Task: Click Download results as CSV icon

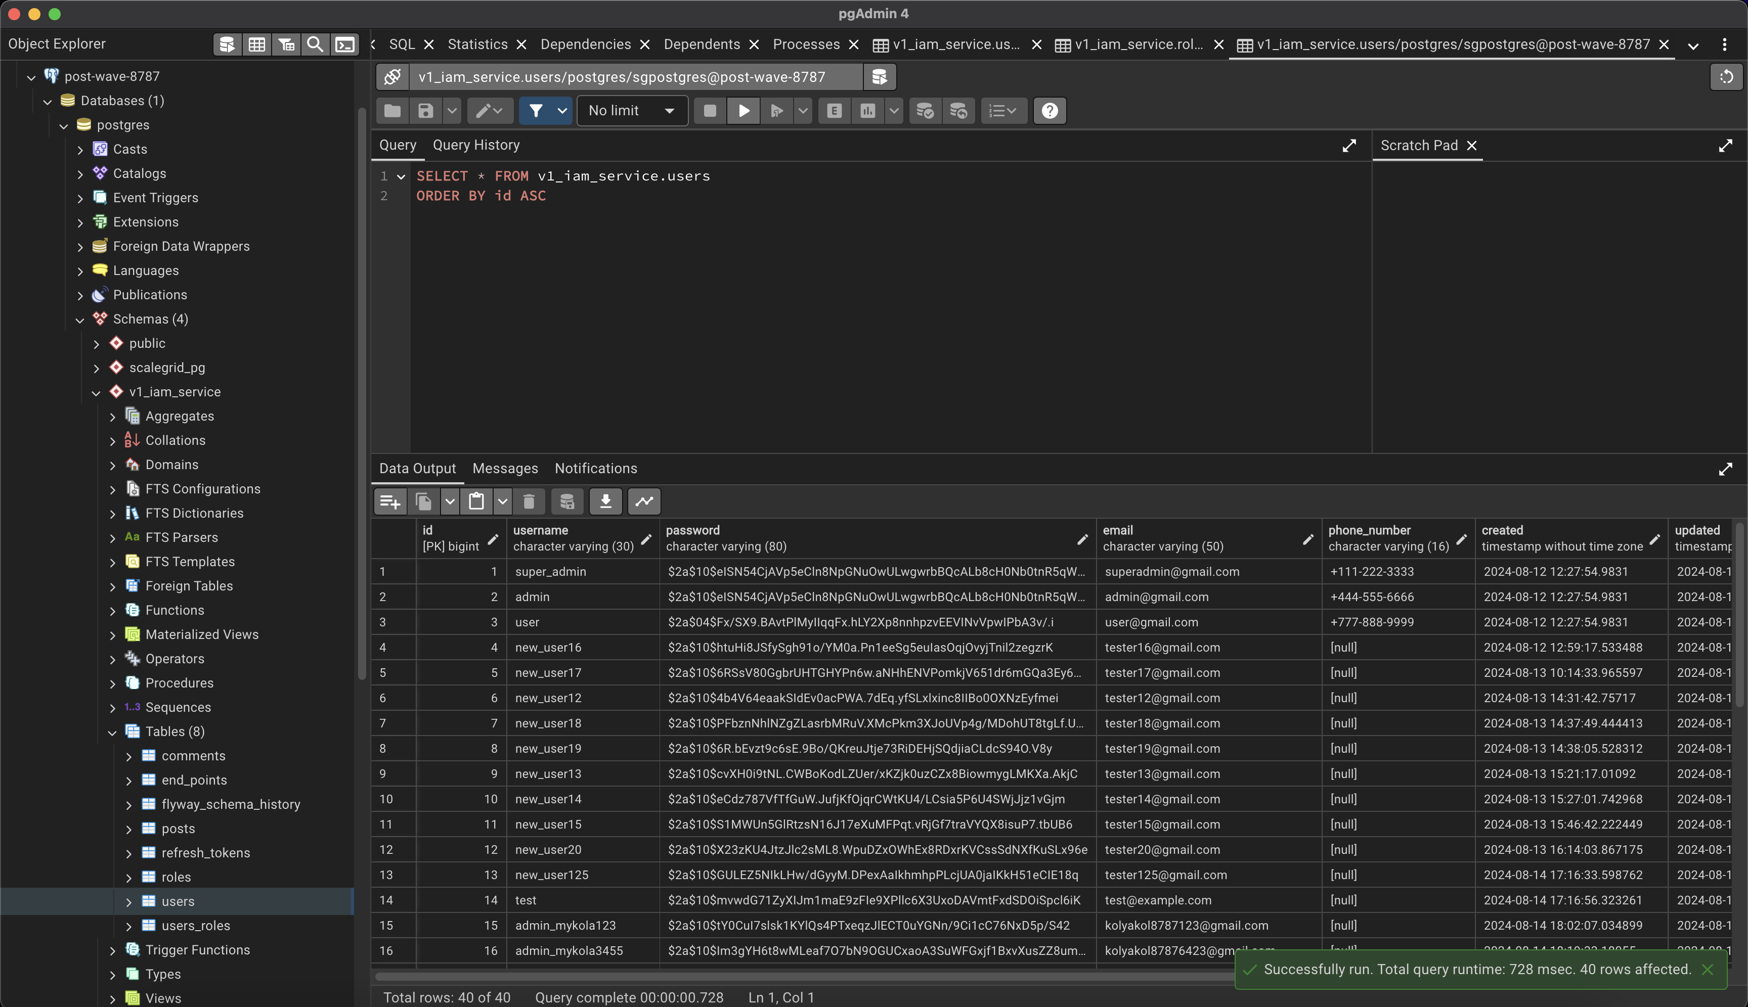Action: 605,501
